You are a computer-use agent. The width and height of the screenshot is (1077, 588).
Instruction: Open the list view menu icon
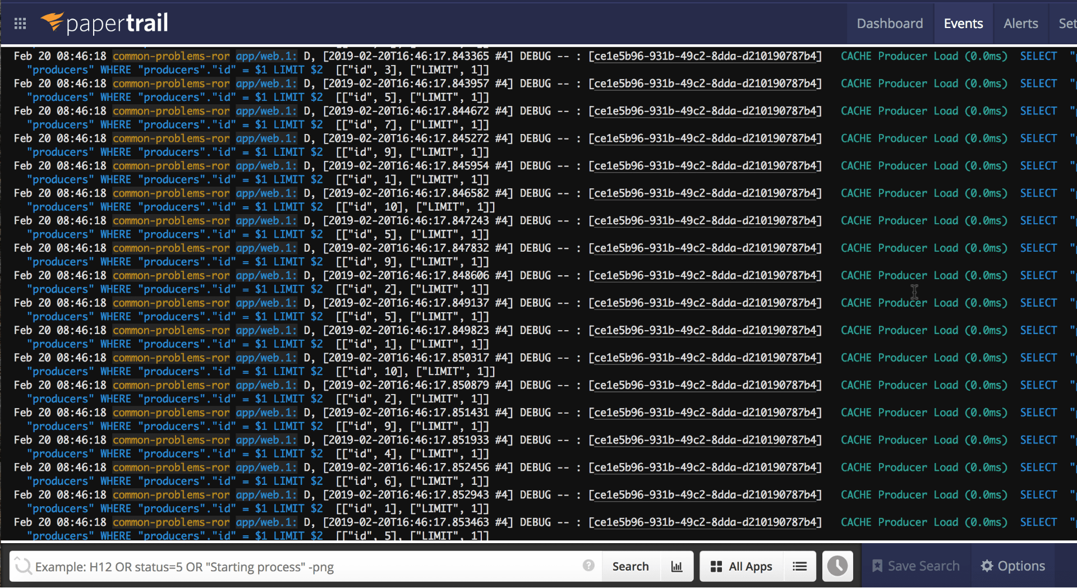pyautogui.click(x=800, y=567)
